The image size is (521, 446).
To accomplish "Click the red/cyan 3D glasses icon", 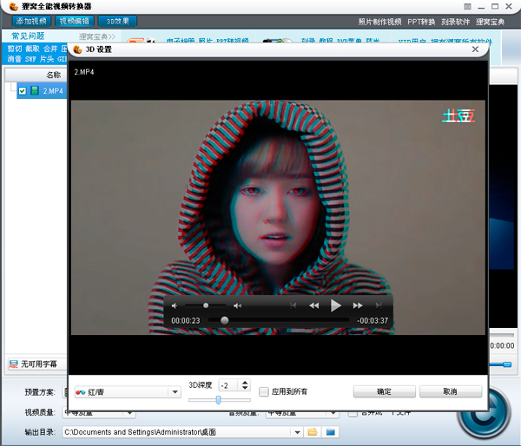I will tap(81, 392).
